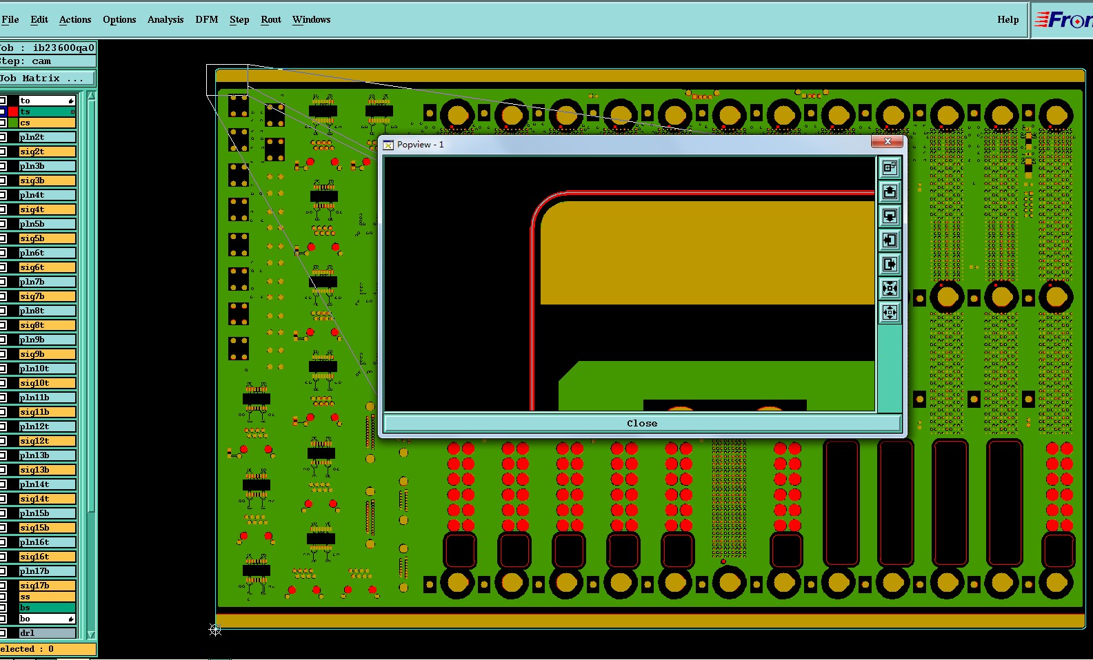The image size is (1093, 660).
Task: Select the sig12t layer
Action: 48,441
